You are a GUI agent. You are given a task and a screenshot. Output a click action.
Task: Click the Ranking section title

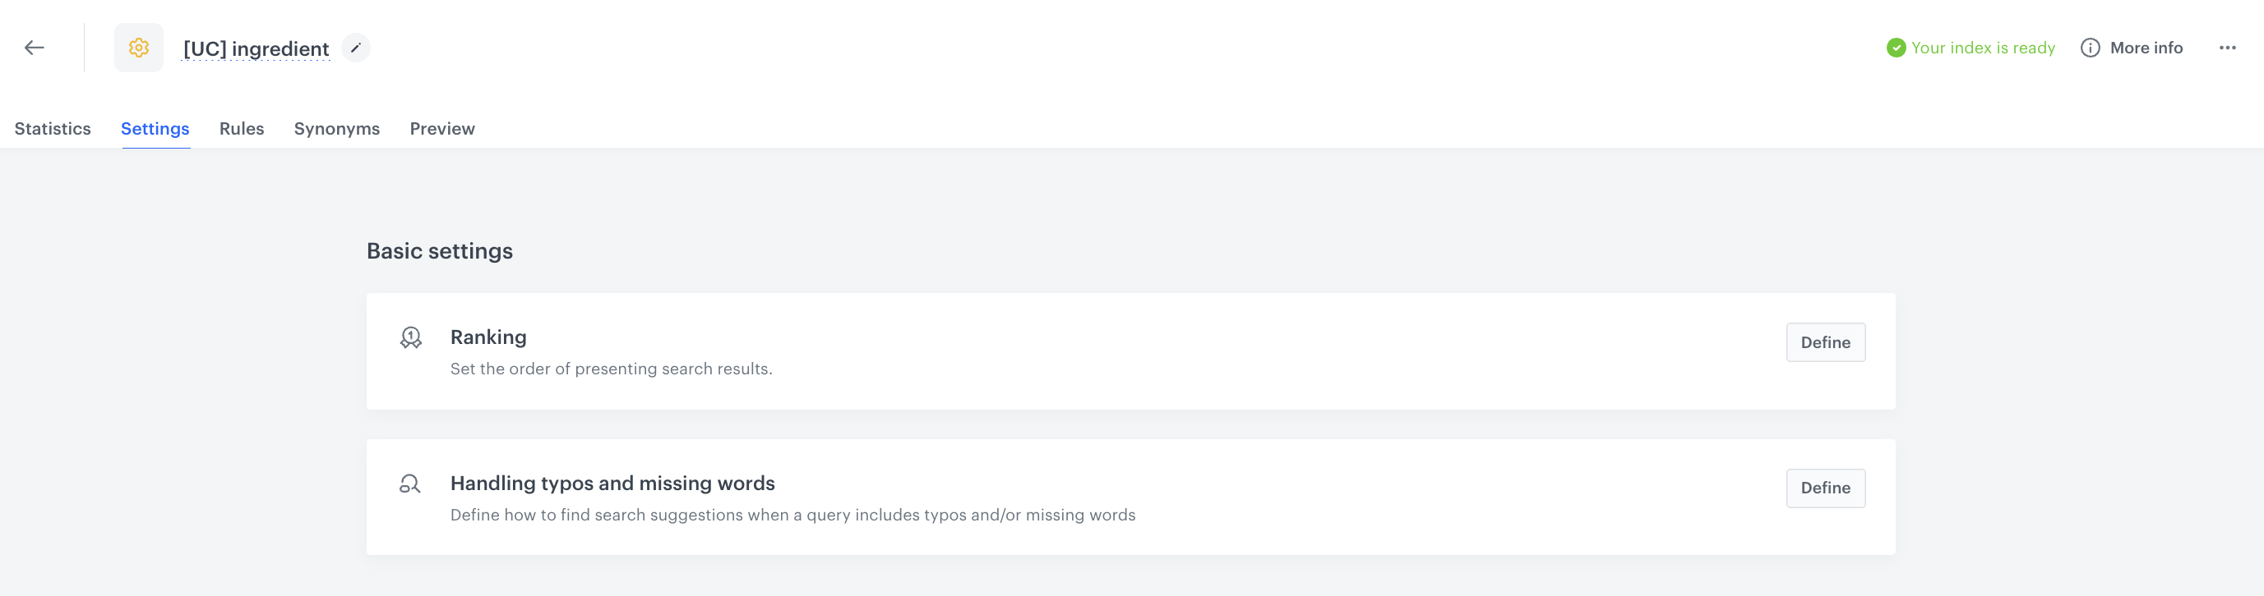click(487, 337)
